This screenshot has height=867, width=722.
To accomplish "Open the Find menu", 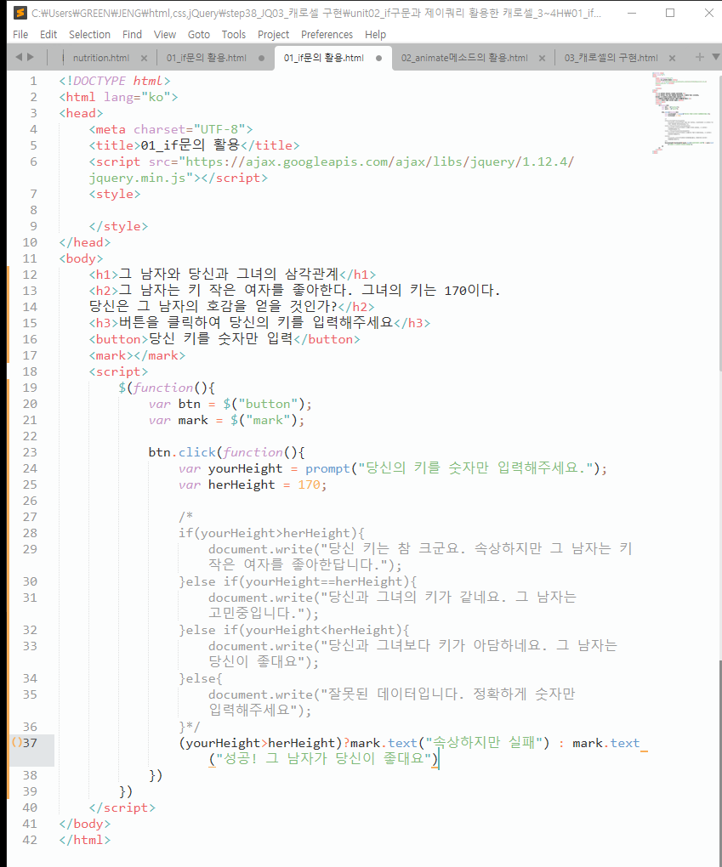I will (x=132, y=34).
